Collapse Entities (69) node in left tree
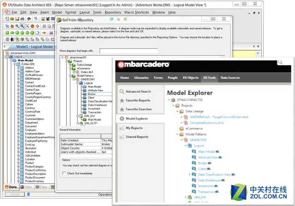The image size is (295, 206). 14,64
